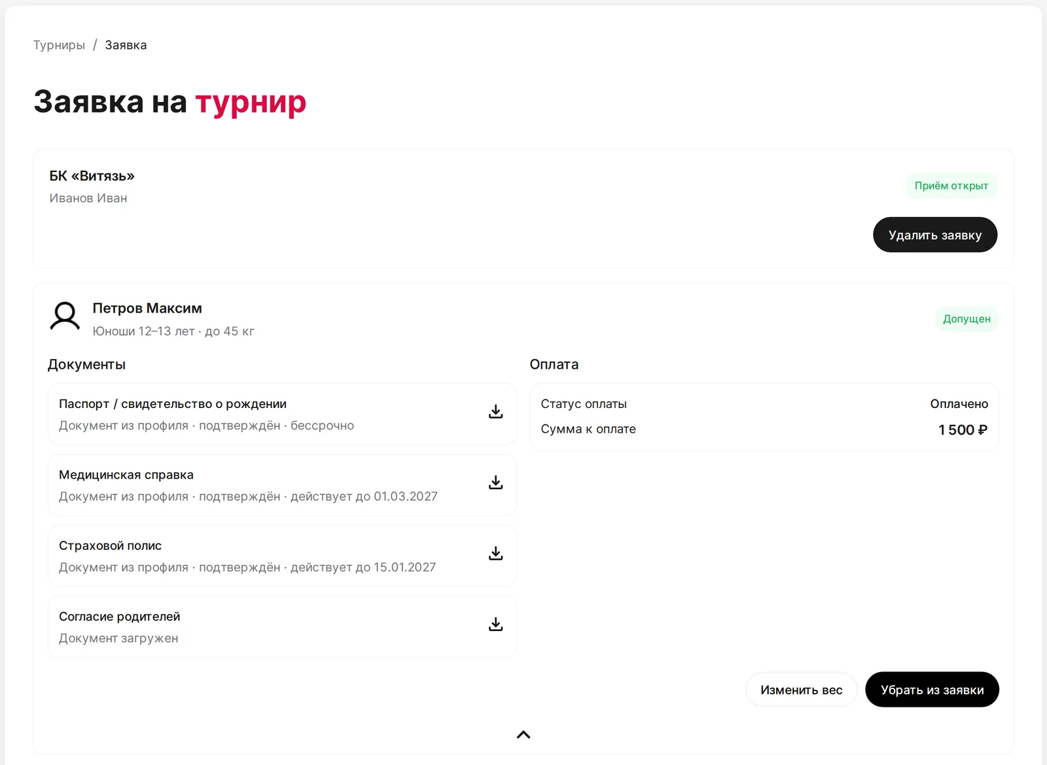
Task: Click the Согласие родителей title
Action: click(x=119, y=617)
